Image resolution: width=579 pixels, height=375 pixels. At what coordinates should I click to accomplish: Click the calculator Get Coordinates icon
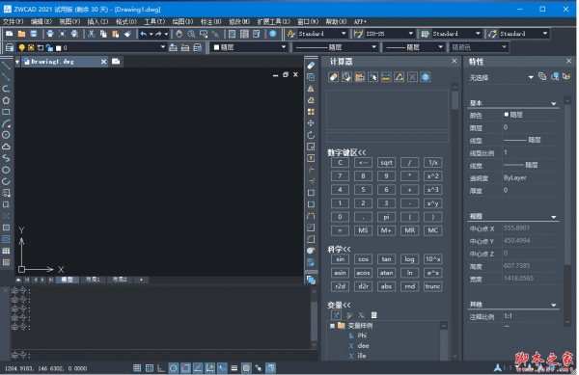coord(372,77)
